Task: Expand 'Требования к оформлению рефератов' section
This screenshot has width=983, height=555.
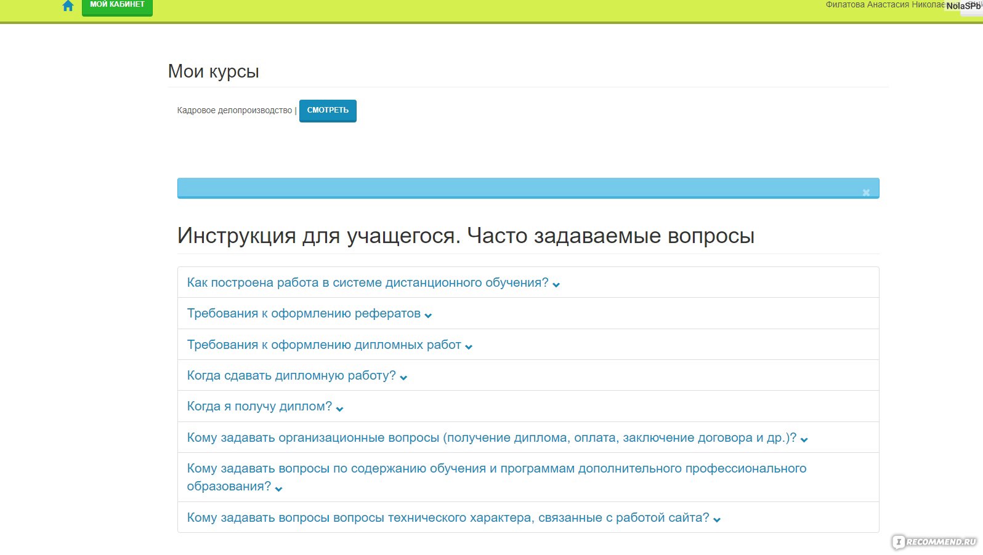Action: (x=309, y=313)
